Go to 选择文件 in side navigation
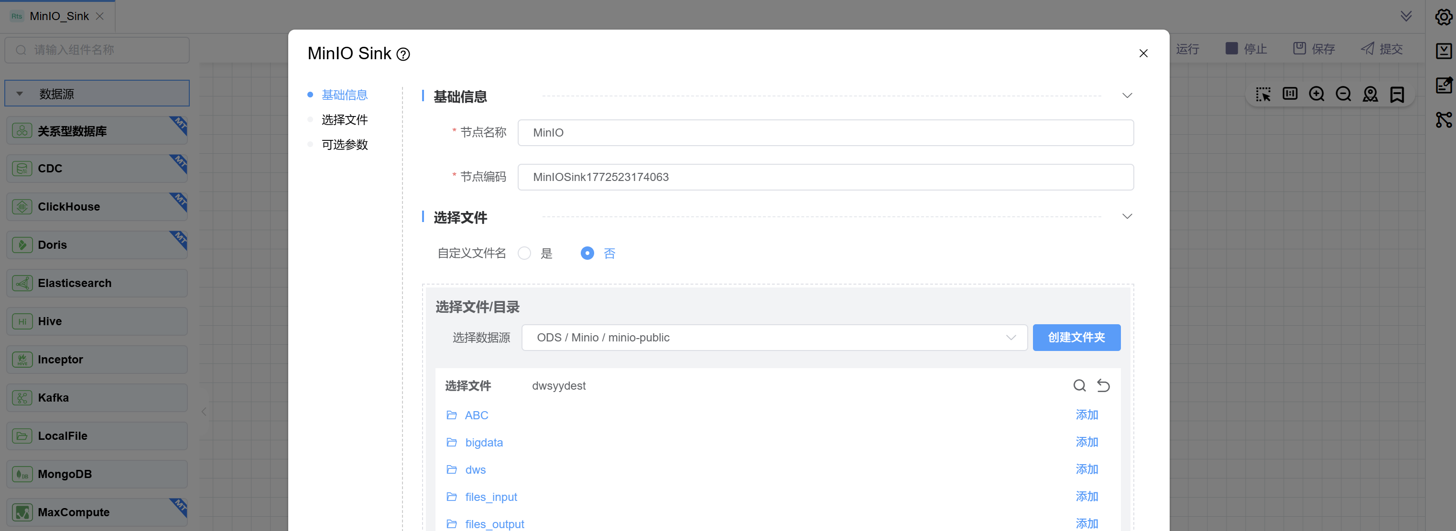Screen dimensions: 1456x531 coord(344,120)
